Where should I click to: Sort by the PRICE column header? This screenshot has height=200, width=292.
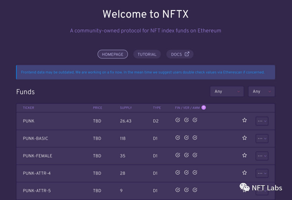coord(98,108)
